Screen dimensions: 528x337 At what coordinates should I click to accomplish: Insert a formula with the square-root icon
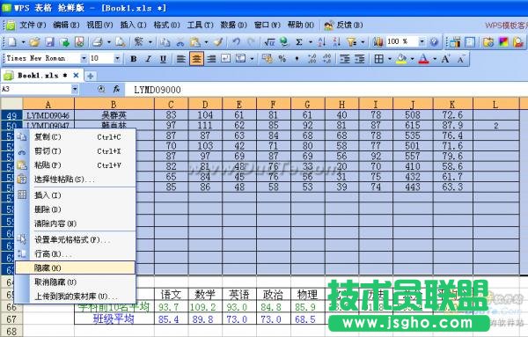[269, 41]
